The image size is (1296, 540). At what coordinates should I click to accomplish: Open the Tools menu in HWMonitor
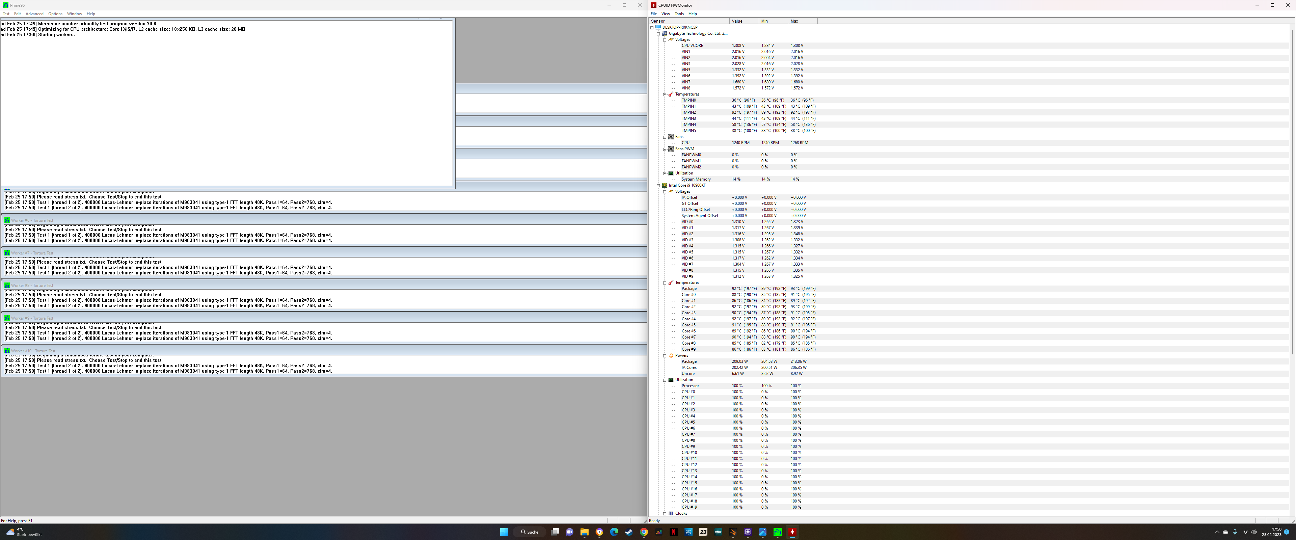pyautogui.click(x=679, y=13)
